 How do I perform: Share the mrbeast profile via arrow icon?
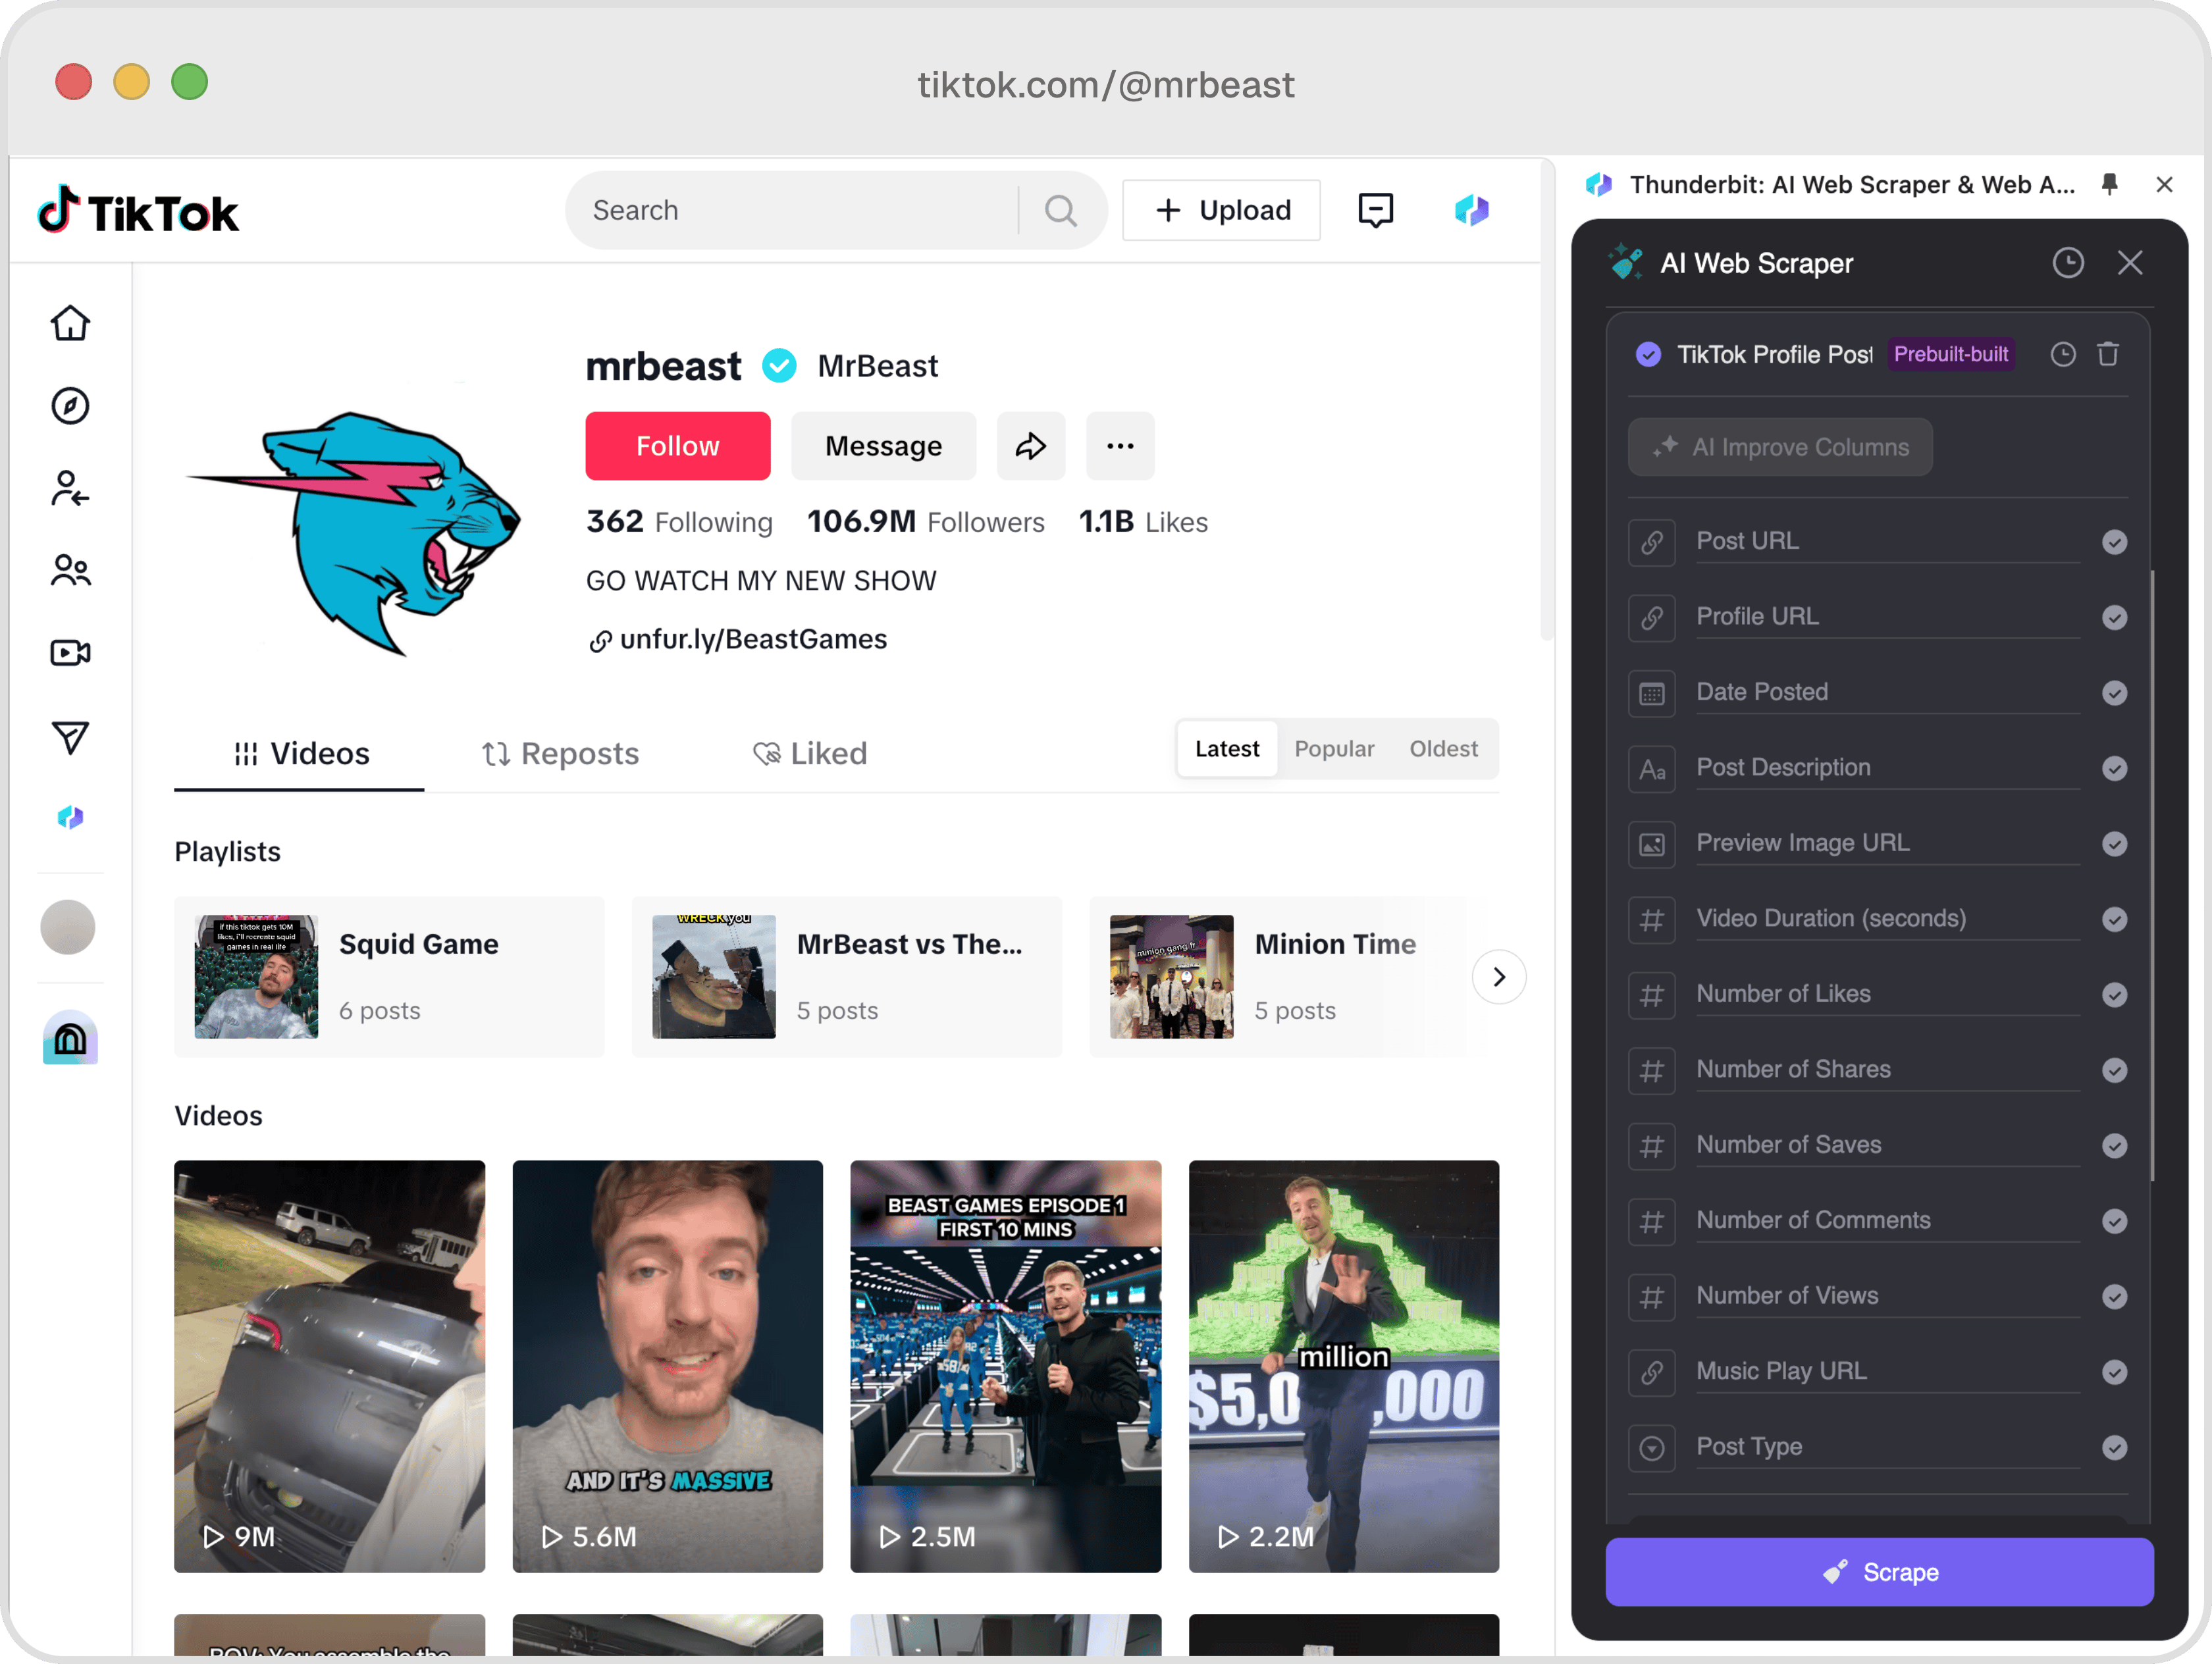click(1031, 446)
